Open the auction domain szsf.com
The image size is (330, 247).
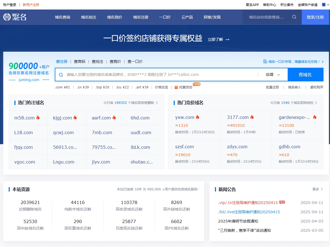185,147
